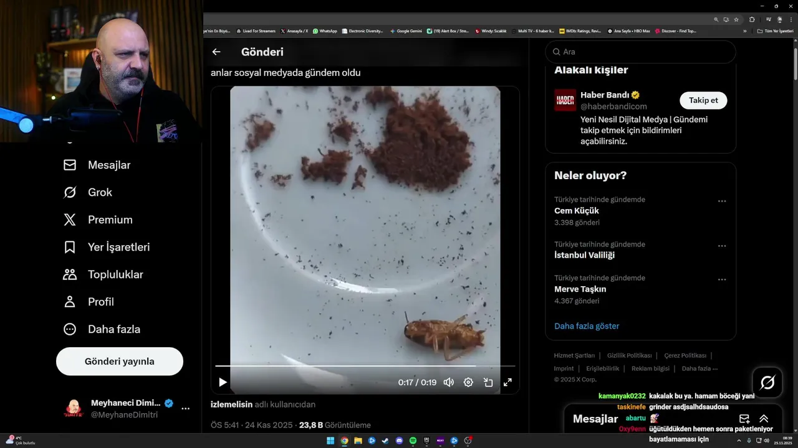The height and width of the screenshot is (448, 798).
Task: Open the Windows Start menu
Action: point(330,441)
